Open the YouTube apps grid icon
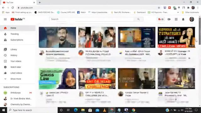Image resolution: width=201 pixels, height=113 pixels. point(176,19)
